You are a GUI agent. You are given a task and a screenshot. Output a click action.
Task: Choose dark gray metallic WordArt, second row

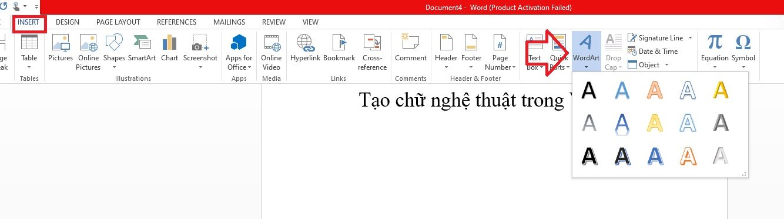coord(721,122)
